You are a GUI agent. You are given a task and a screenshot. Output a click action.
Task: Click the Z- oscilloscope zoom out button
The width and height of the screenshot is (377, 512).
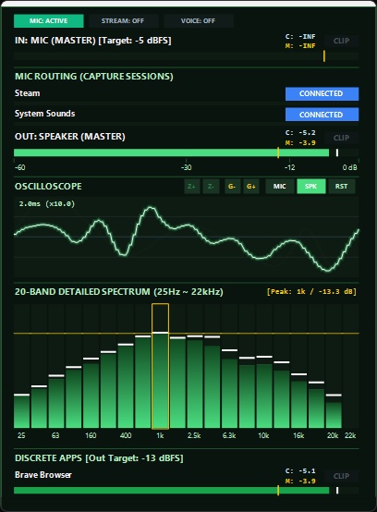point(211,187)
